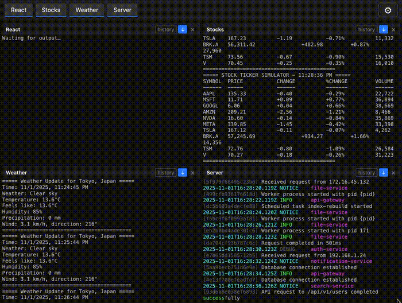The height and width of the screenshot is (303, 402).
Task: Click 'Worker process started with pid 171' line
Action: point(286,231)
